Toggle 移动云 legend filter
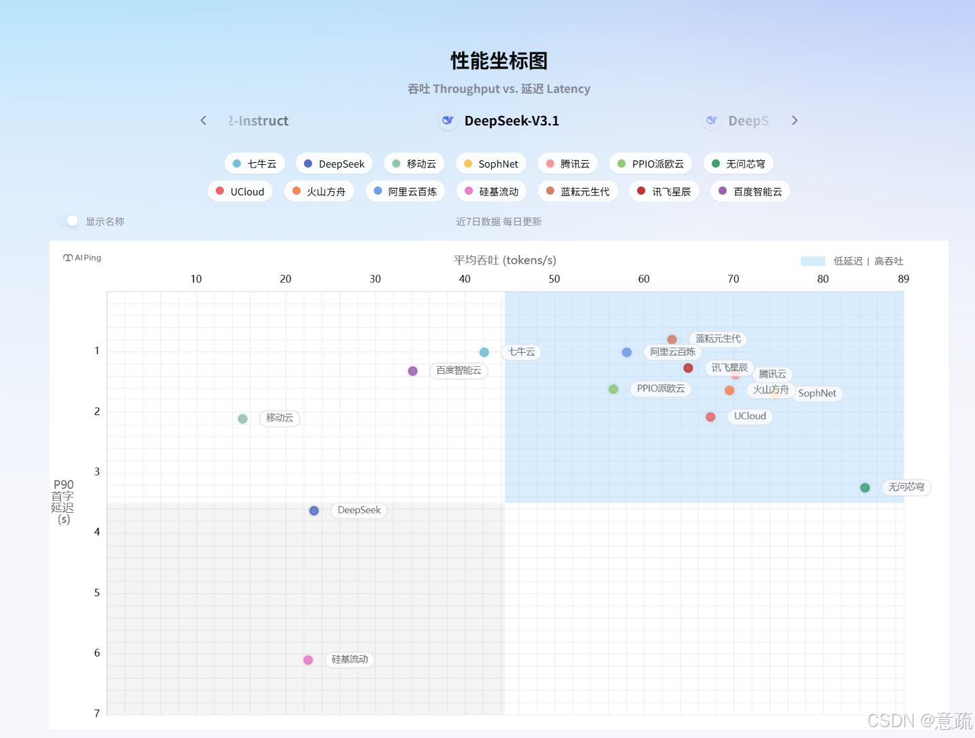The image size is (975, 738). 414,163
